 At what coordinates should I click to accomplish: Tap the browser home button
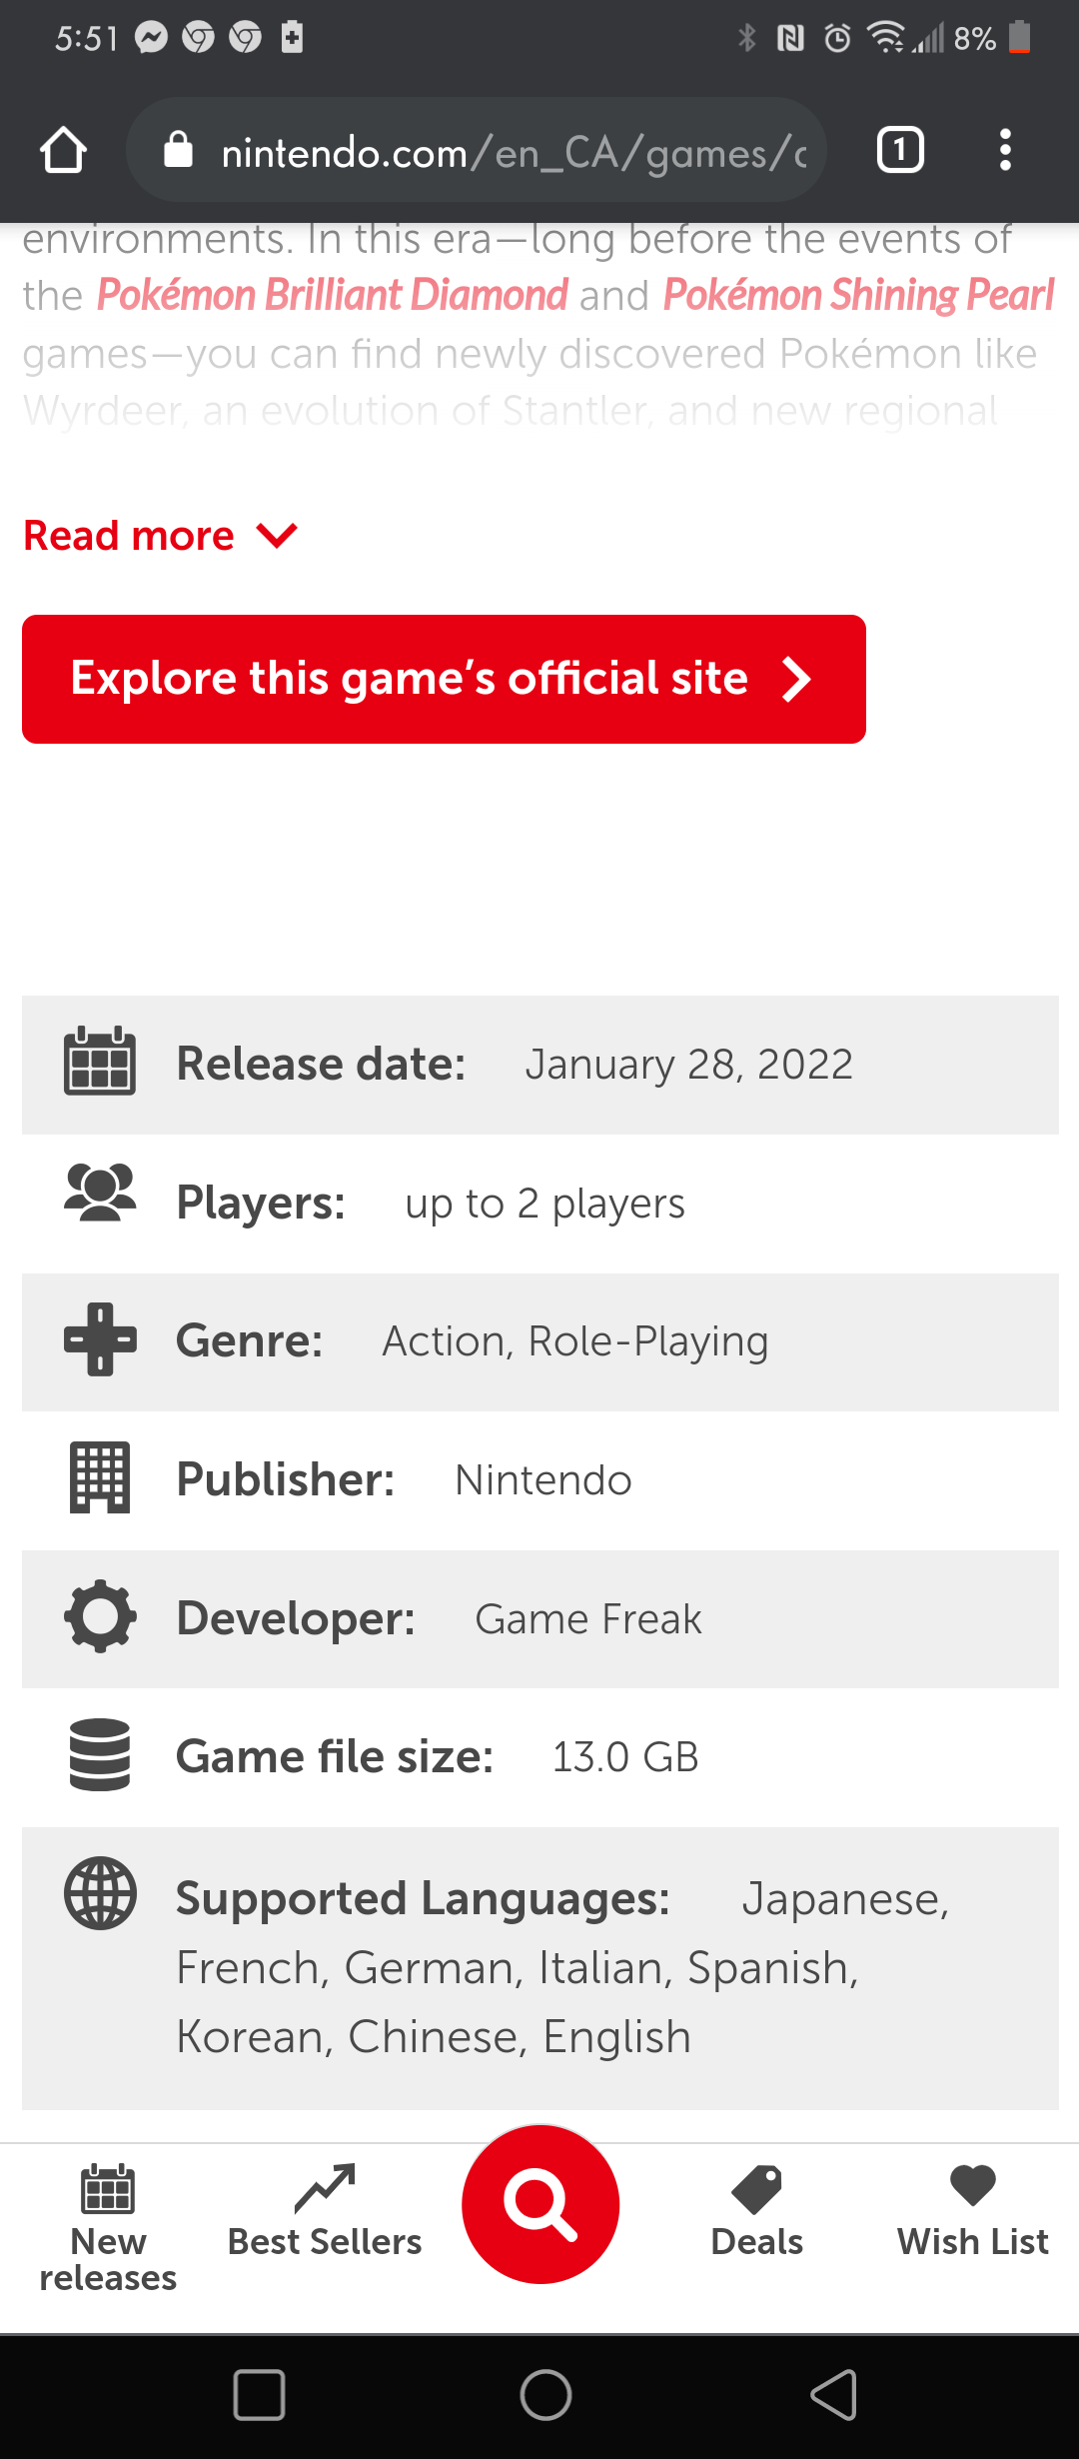(x=63, y=150)
